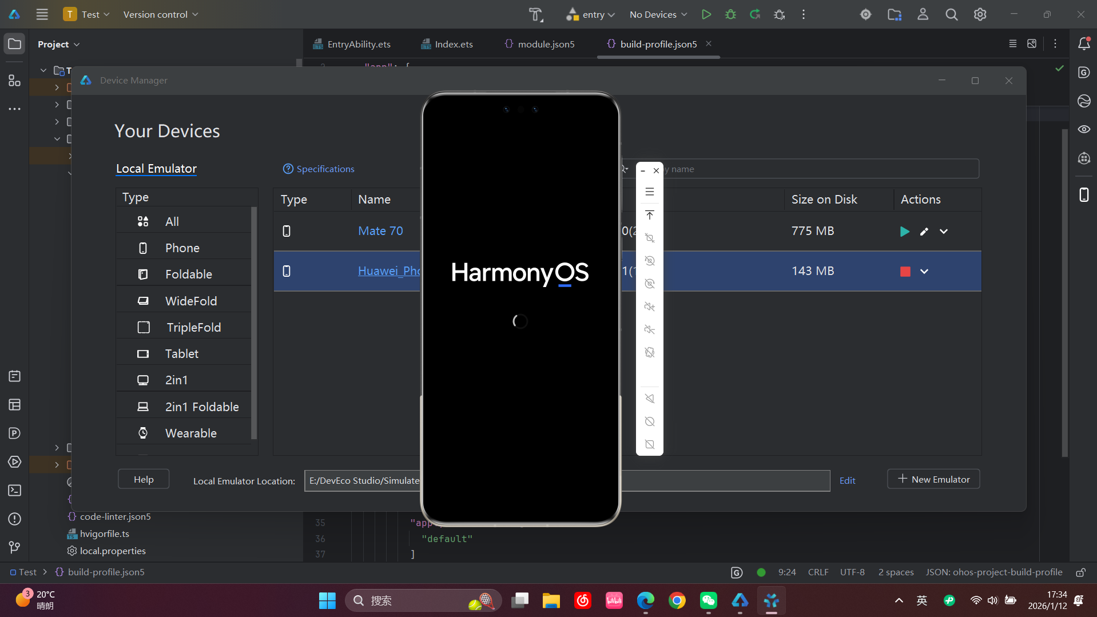Expand more actions for Mate 70
Image resolution: width=1097 pixels, height=617 pixels.
(x=944, y=232)
